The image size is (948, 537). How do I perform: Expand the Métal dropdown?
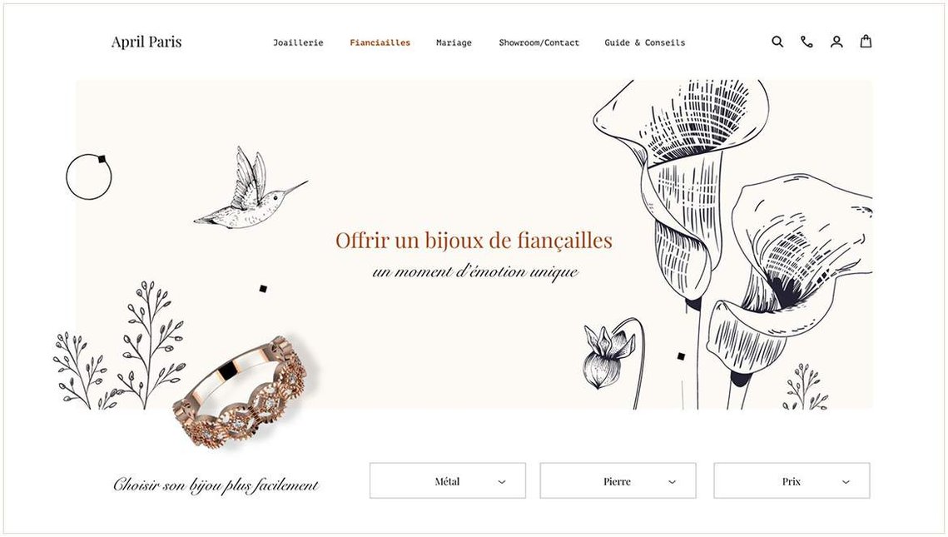pos(448,480)
